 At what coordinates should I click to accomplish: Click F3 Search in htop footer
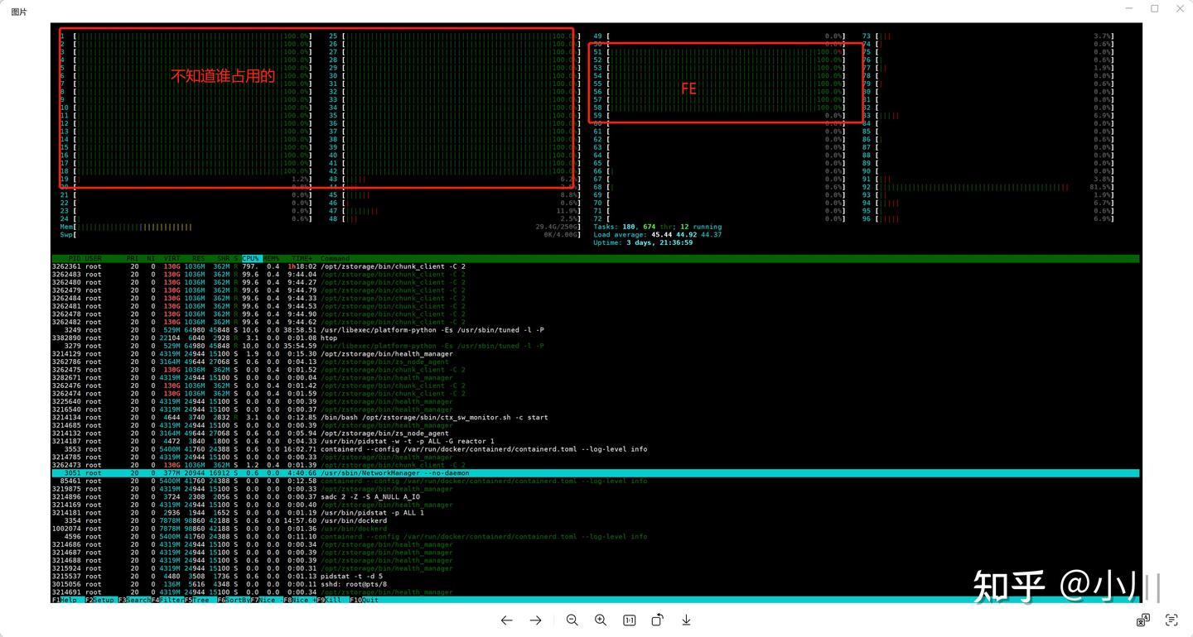coord(134,600)
